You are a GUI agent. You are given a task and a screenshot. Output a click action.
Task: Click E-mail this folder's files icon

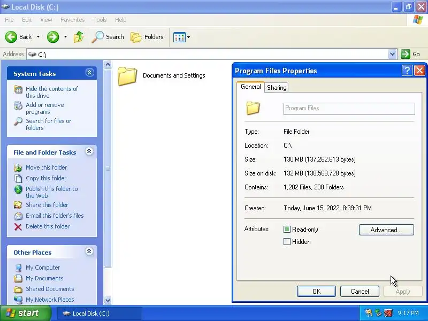point(18,216)
